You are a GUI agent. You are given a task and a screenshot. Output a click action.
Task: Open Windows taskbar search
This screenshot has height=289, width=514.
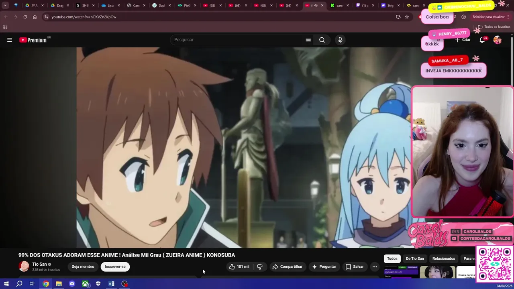tap(19, 284)
